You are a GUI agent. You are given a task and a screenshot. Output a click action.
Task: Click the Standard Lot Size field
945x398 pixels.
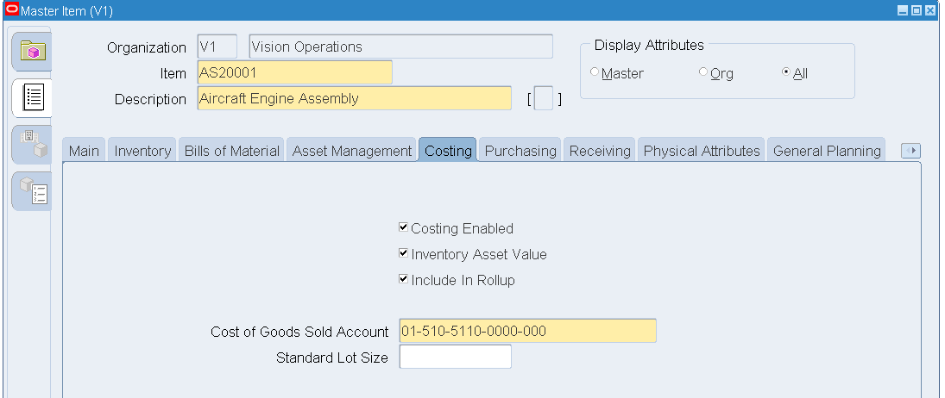tap(455, 357)
